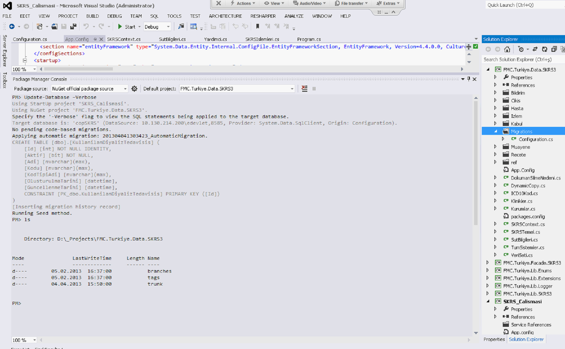Select SKRSTemel.cs in Solution Explorer
The image size is (565, 349).
click(x=525, y=232)
